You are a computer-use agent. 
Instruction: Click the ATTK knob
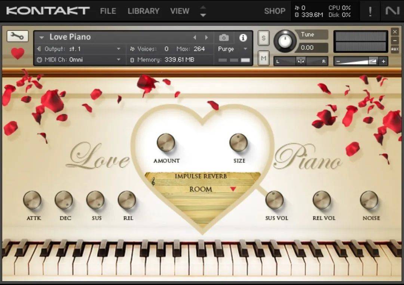pyautogui.click(x=32, y=200)
